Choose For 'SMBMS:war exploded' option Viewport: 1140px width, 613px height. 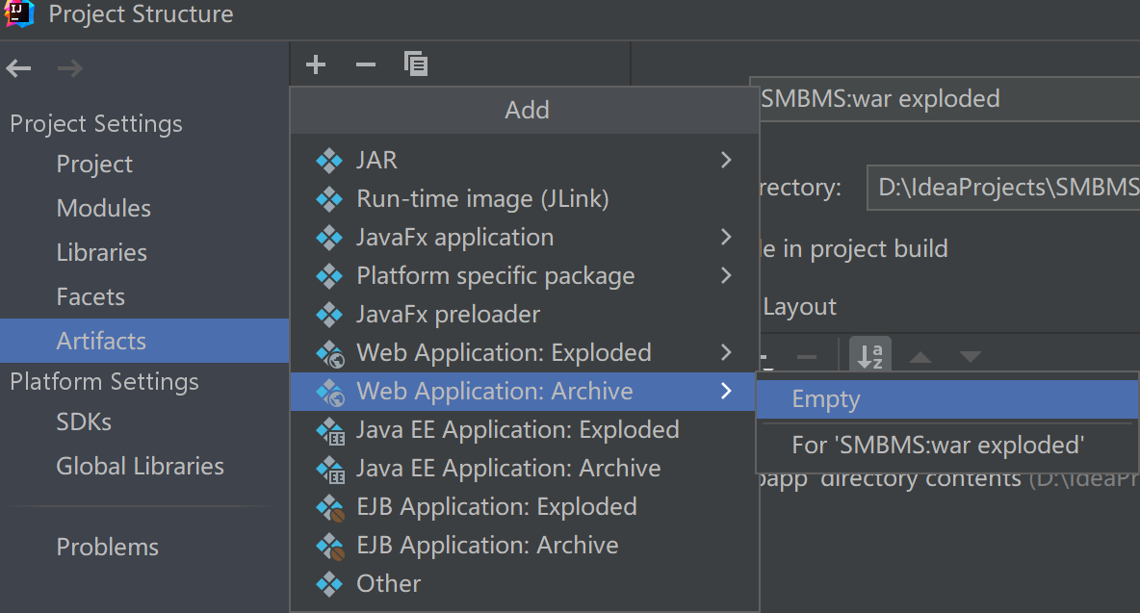[938, 445]
